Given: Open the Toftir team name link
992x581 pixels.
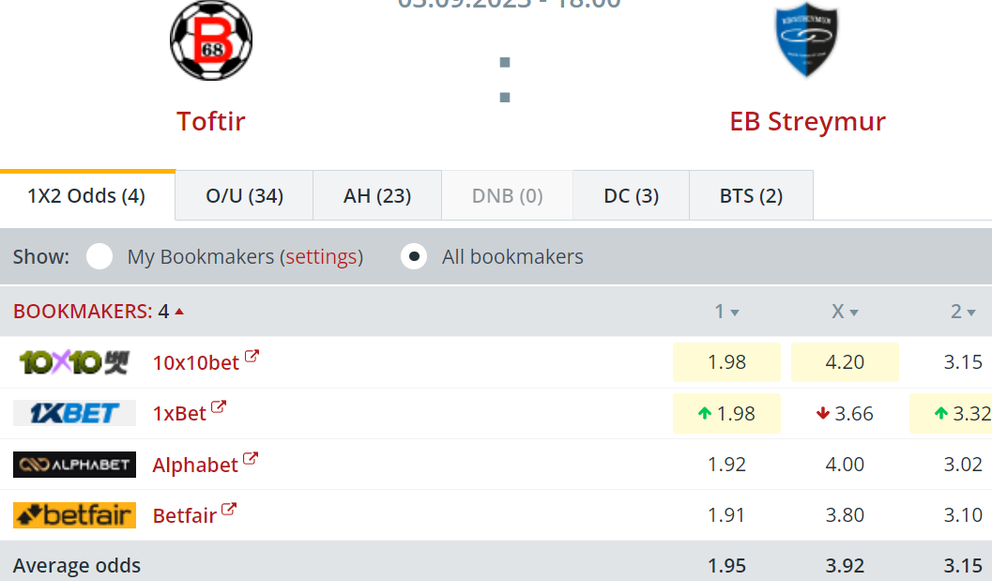Looking at the screenshot, I should click(x=211, y=121).
